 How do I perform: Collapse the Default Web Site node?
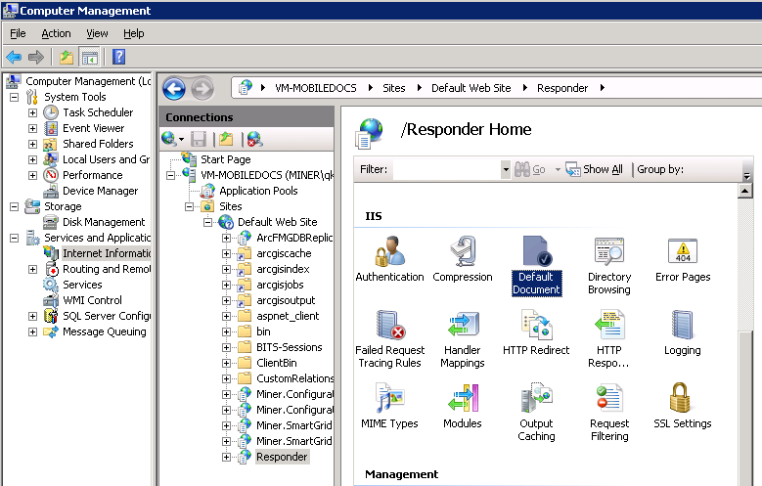[210, 222]
